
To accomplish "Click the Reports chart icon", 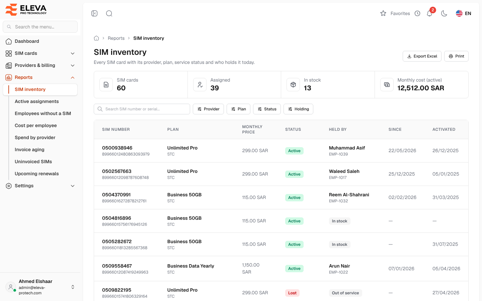I will (x=9, y=78).
